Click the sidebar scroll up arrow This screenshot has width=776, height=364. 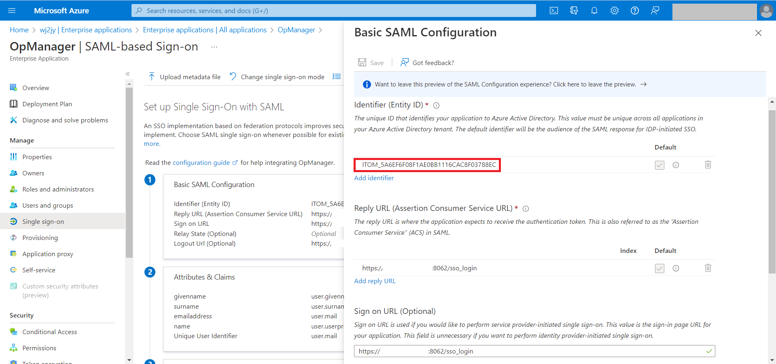129,84
